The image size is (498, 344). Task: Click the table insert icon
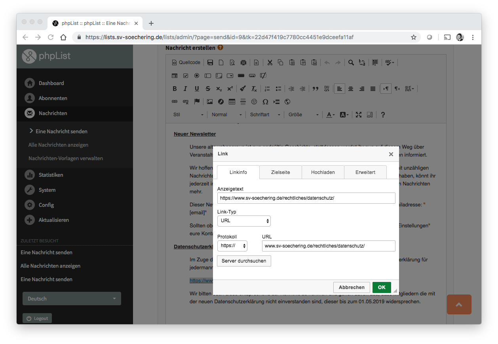click(232, 102)
